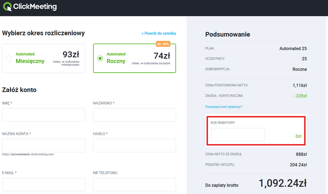Click the Automated Miesięczny plan label

coord(30,58)
